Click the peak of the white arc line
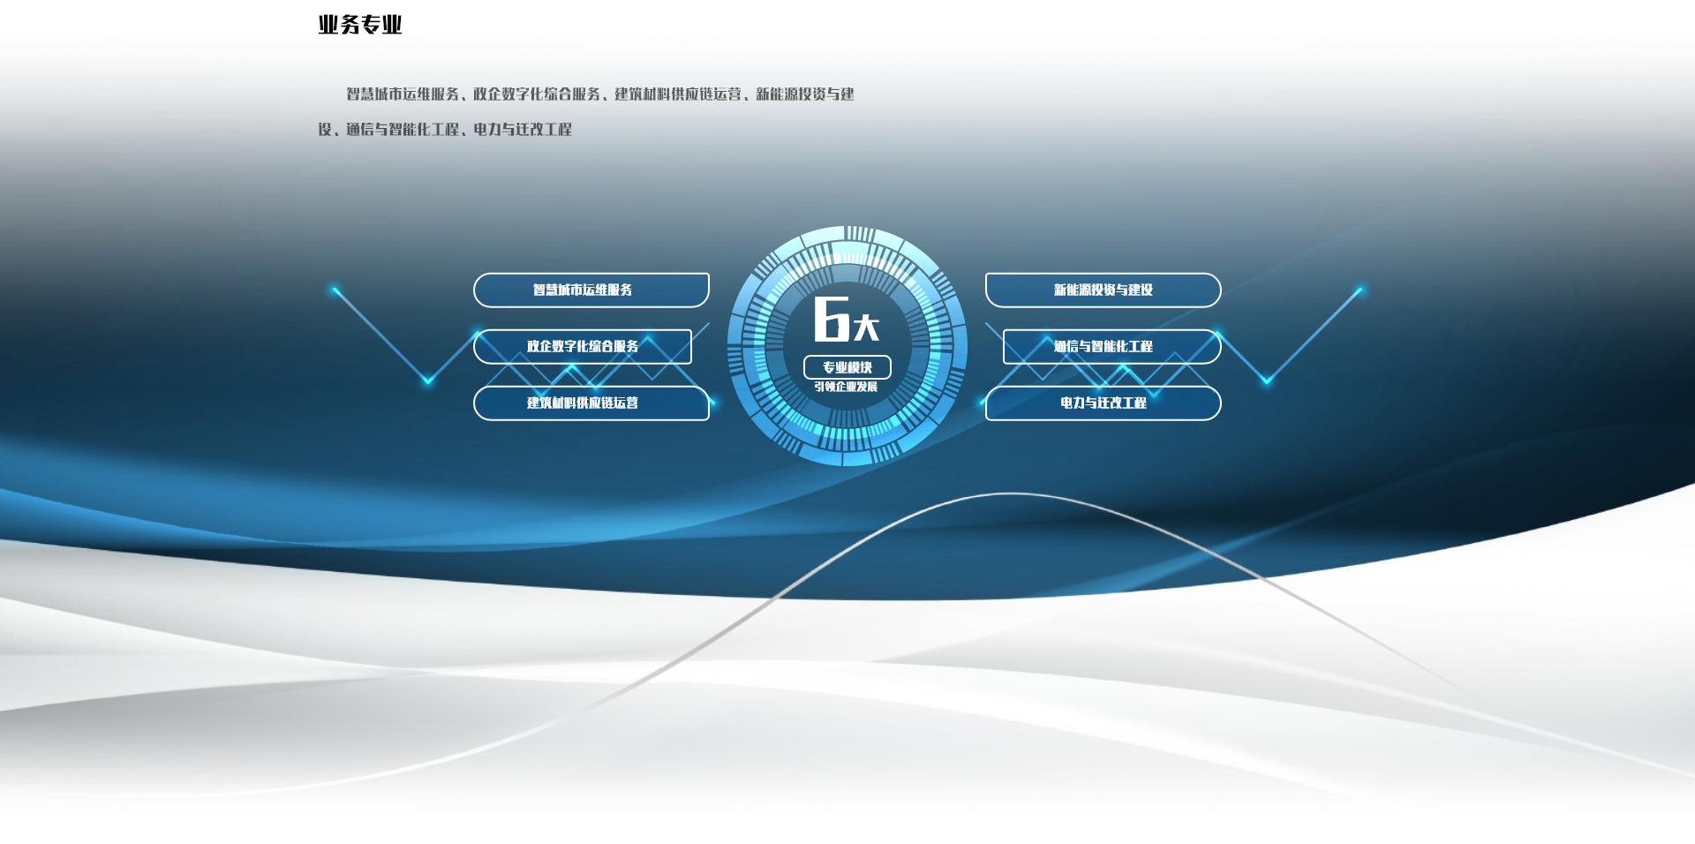The image size is (1695, 844). [1011, 494]
